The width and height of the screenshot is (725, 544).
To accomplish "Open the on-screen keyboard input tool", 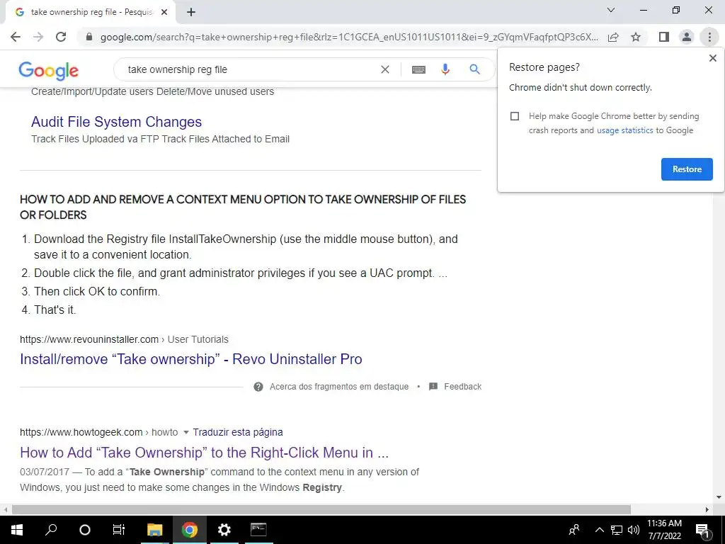I will [418, 70].
